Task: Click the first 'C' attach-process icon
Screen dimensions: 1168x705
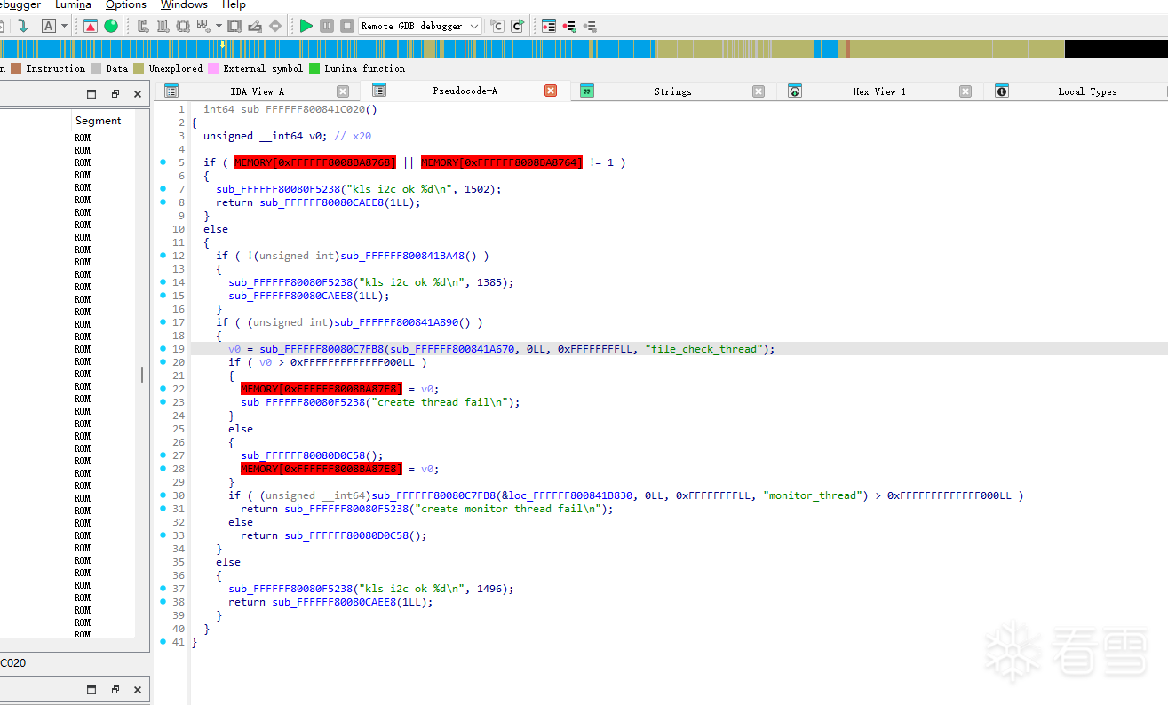Action: pyautogui.click(x=497, y=26)
